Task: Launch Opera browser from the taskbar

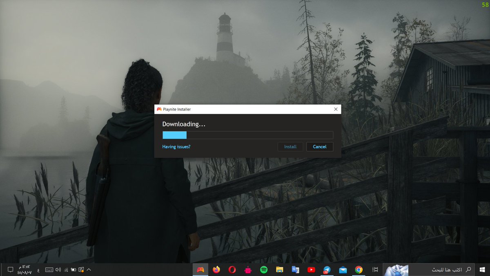Action: click(232, 269)
